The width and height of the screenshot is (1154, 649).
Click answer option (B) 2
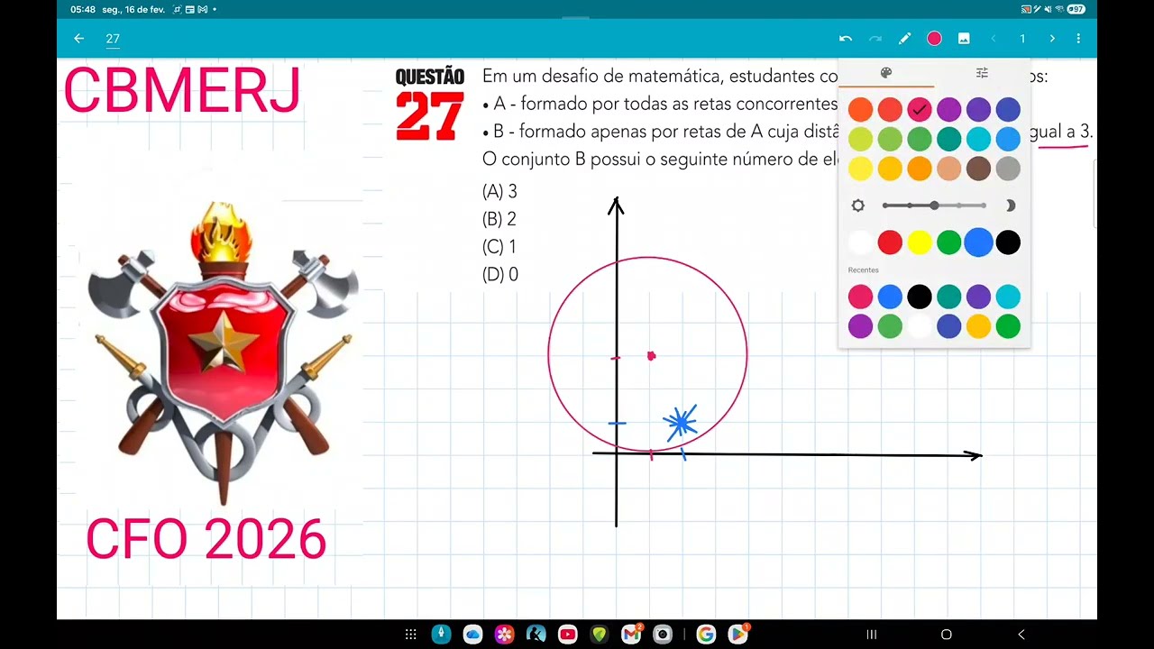[499, 219]
